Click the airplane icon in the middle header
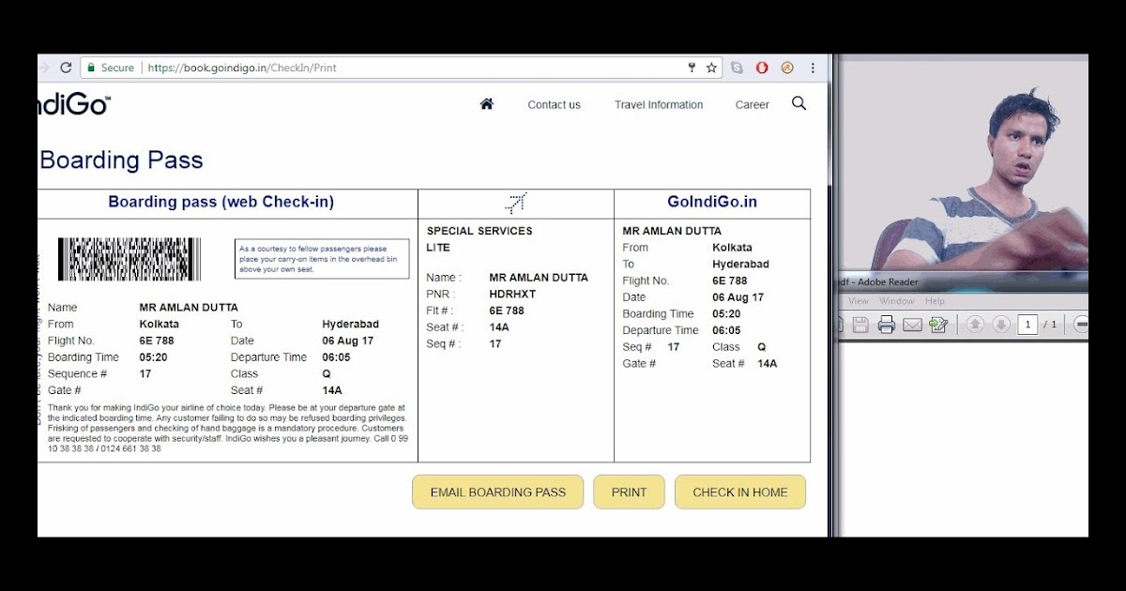Viewport: 1126px width, 591px height. [x=515, y=203]
